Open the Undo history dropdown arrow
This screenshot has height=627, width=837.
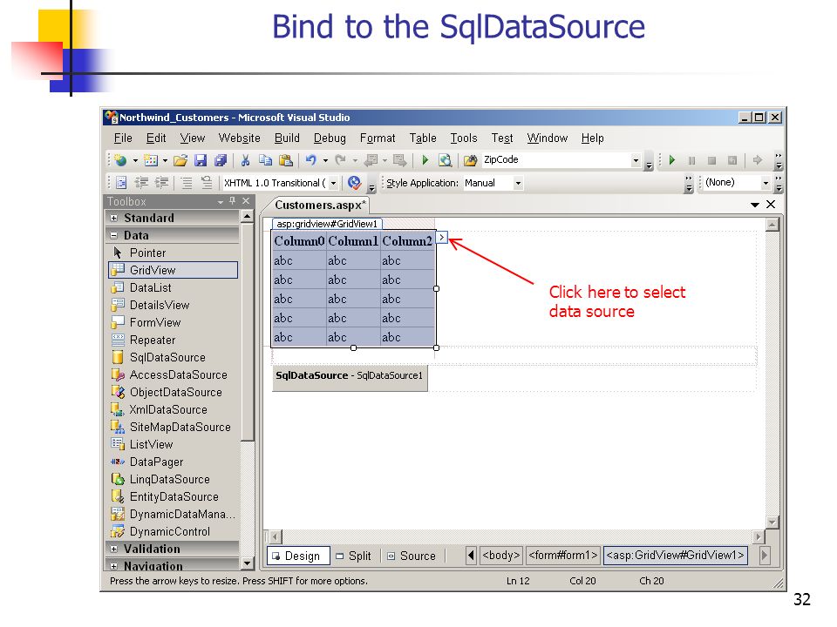(325, 160)
